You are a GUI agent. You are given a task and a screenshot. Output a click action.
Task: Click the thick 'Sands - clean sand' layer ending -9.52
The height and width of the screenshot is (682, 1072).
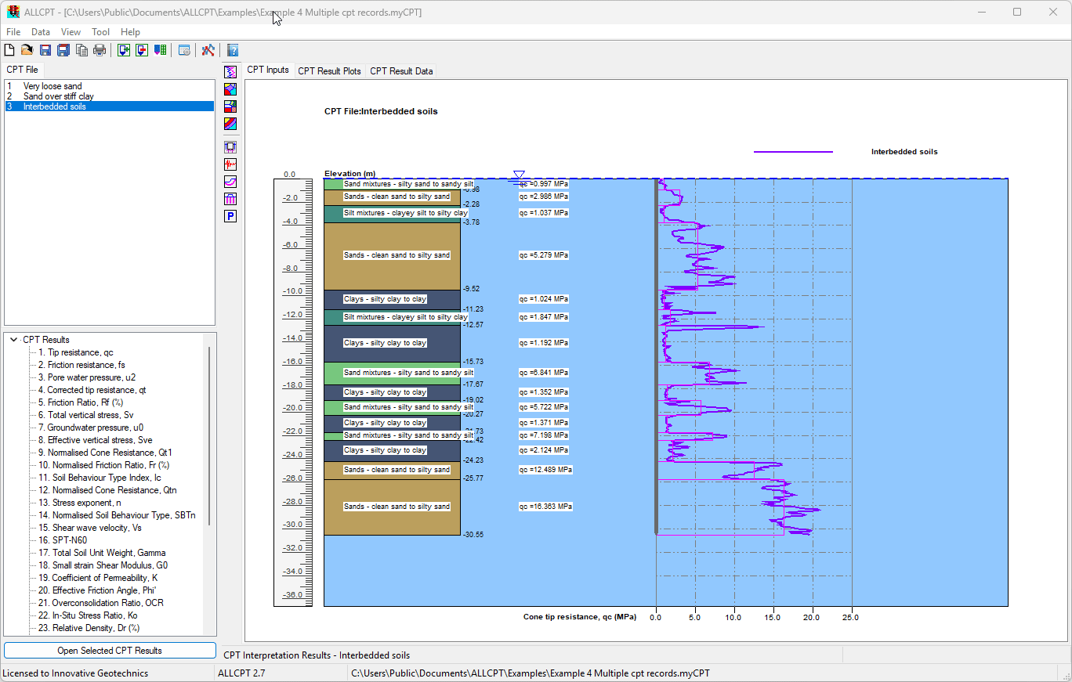click(x=392, y=256)
